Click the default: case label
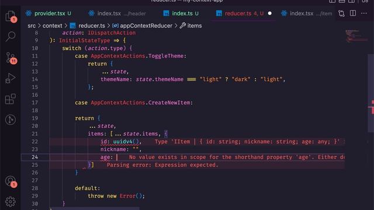 coord(88,188)
